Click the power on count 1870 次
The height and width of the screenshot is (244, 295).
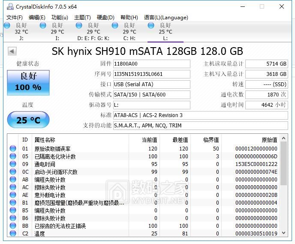(267, 95)
